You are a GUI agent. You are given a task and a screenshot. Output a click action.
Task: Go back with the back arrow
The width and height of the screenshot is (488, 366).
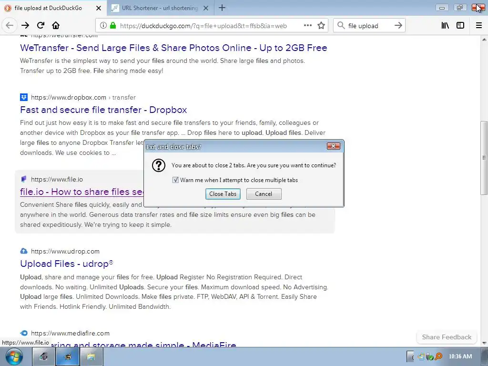[x=10, y=26]
